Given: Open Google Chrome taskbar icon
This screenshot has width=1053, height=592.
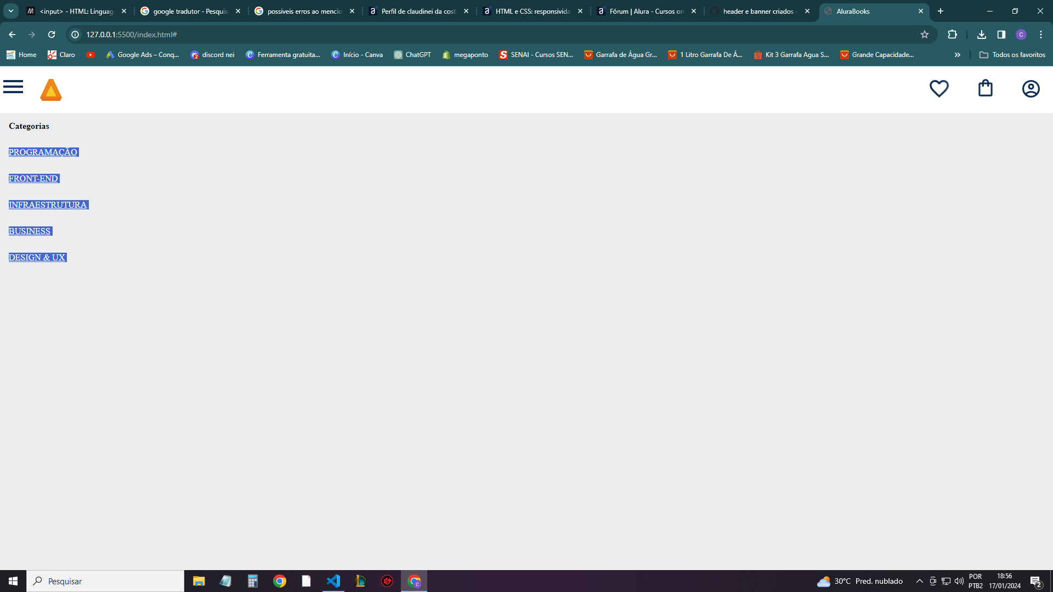Looking at the screenshot, I should coord(280,581).
